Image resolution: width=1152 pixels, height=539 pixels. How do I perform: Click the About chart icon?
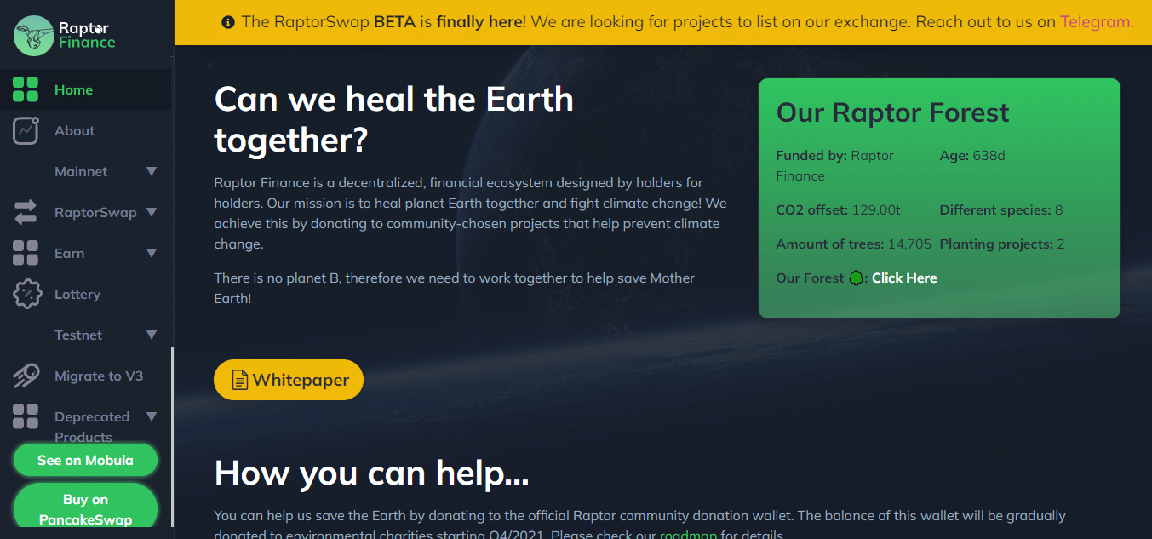coord(26,130)
